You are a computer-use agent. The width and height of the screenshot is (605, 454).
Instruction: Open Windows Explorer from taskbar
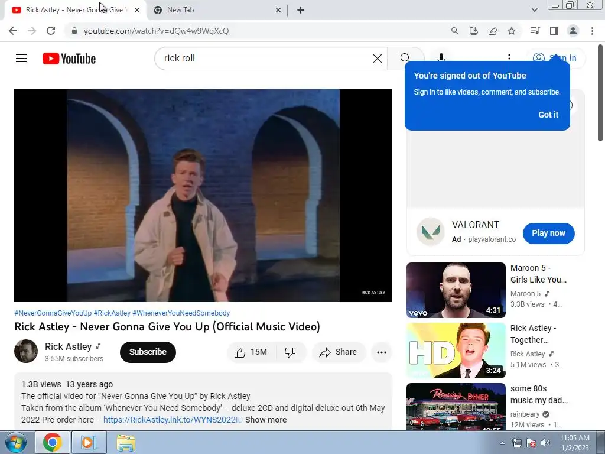point(126,442)
